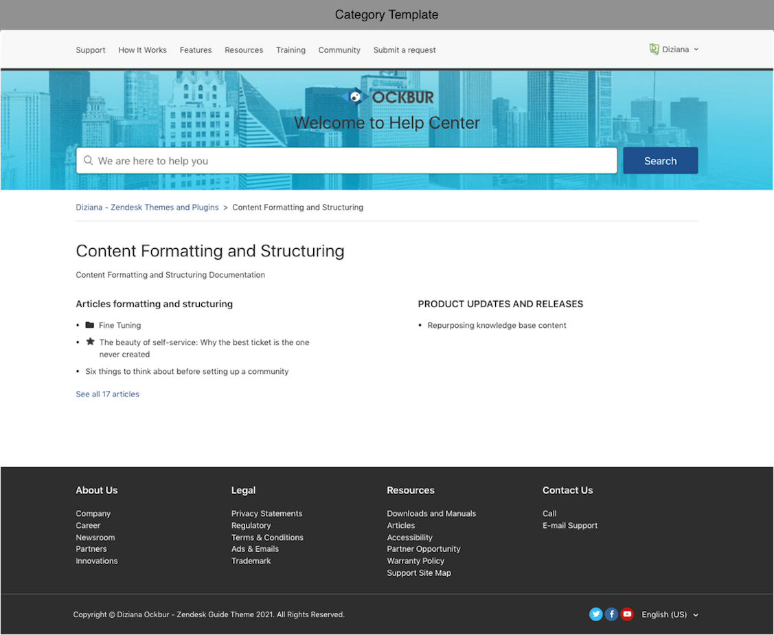Open Repurposing knowledge base content article
The width and height of the screenshot is (774, 635).
coord(497,326)
